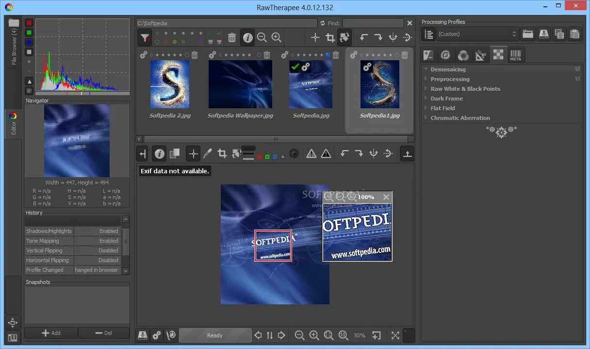The height and width of the screenshot is (349, 590).
Task: Pick the color picker eyedropper in editor toolbar
Action: [x=208, y=153]
